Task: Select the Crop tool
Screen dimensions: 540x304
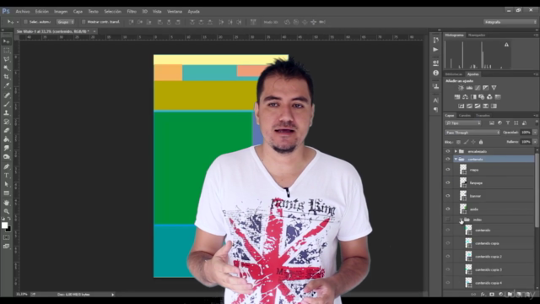Action: point(6,77)
